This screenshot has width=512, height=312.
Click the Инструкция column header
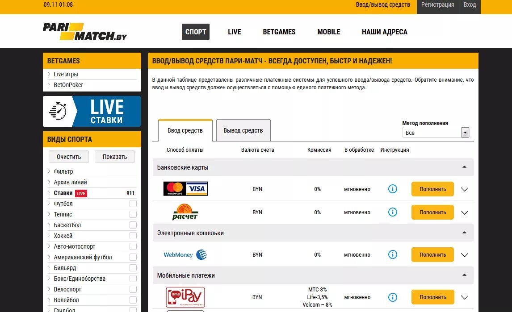[x=394, y=150]
